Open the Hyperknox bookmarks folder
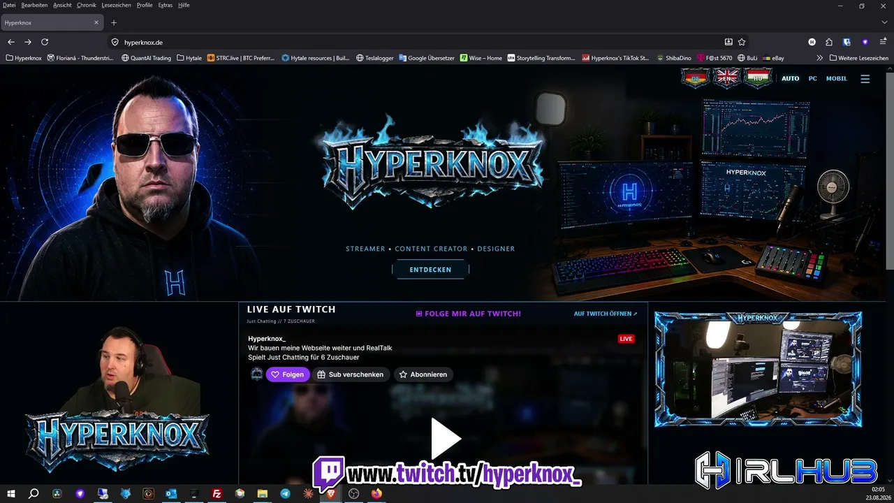Image resolution: width=894 pixels, height=503 pixels. point(24,58)
